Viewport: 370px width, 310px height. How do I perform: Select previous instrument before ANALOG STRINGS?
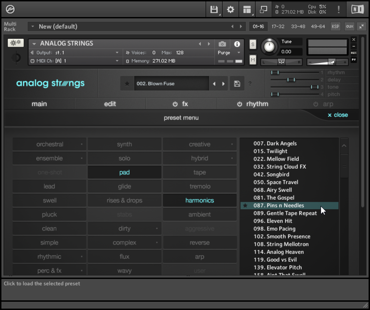pos(200,44)
